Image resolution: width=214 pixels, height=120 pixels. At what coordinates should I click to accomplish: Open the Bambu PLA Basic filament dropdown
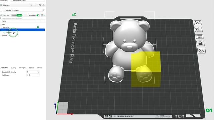click(x=23, y=10)
